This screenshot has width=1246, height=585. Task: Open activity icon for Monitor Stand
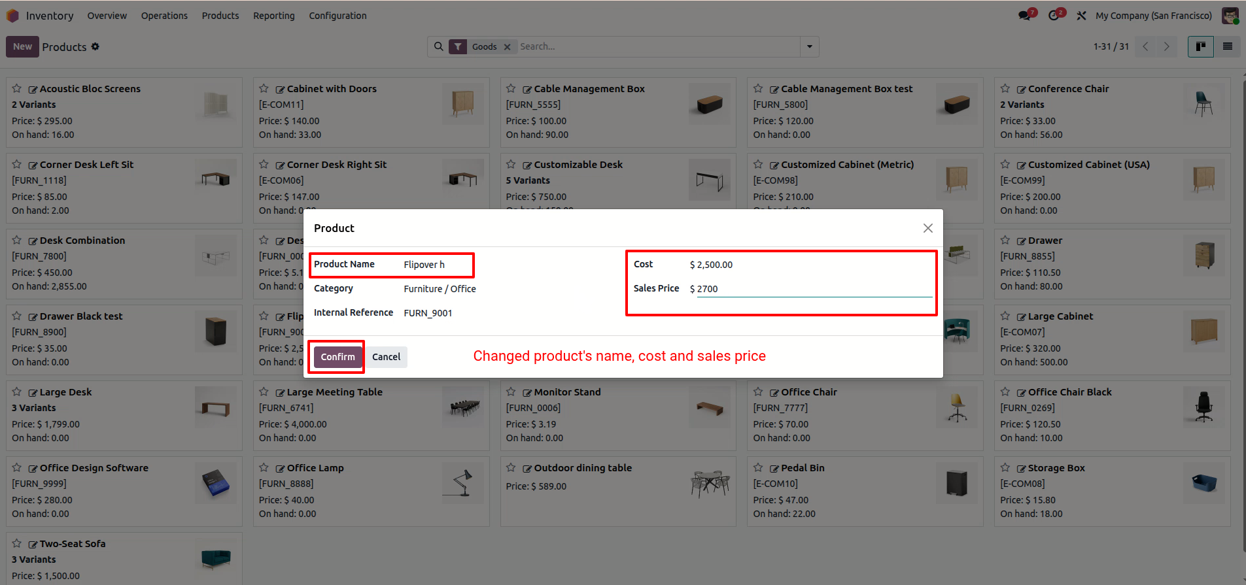coord(527,393)
